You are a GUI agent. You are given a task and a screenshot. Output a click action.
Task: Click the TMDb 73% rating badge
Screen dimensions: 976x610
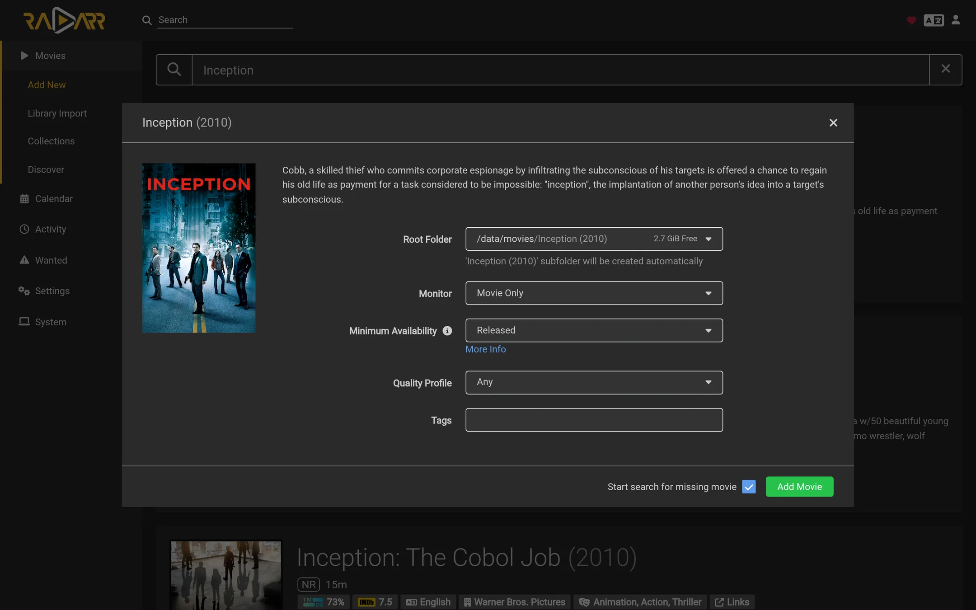pyautogui.click(x=324, y=602)
